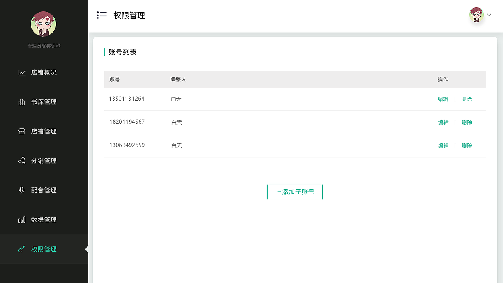
Task: Open 配音管理 menu item
Action: (44, 190)
